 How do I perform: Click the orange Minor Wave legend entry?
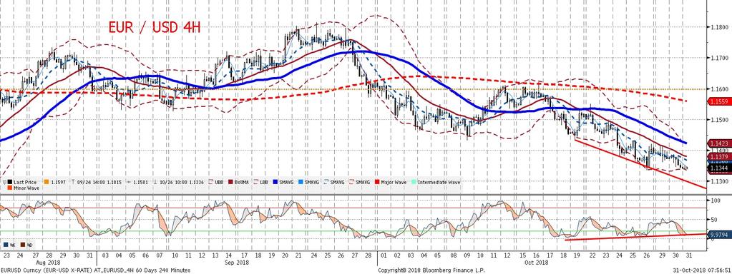(23, 188)
